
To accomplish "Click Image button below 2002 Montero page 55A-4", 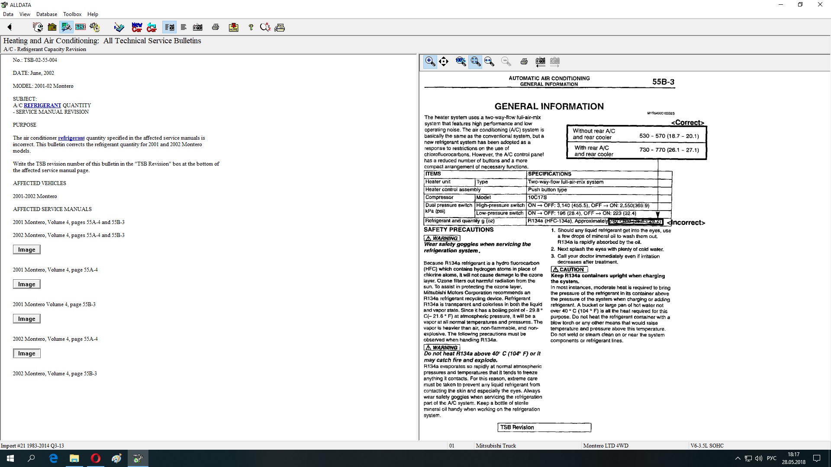I will click(x=26, y=353).
